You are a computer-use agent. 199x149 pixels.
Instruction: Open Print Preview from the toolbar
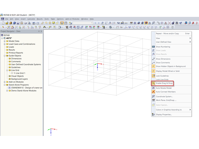pos(29,23)
